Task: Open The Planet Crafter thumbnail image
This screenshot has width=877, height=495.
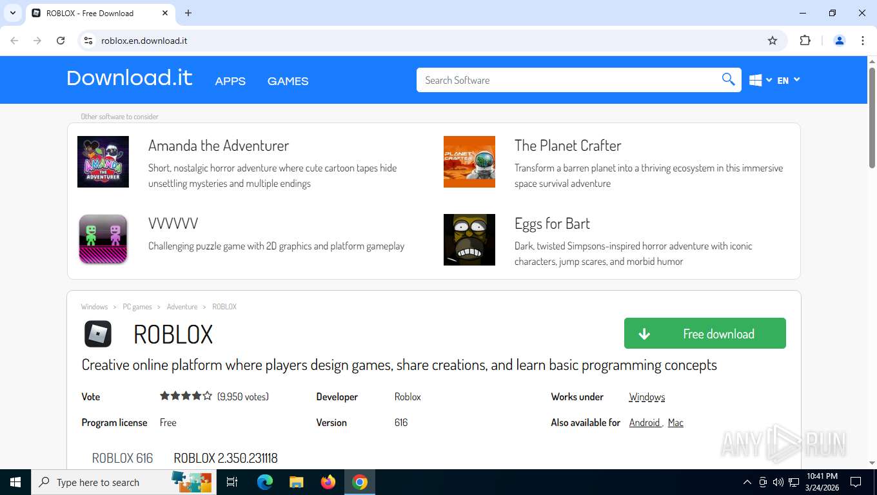Action: click(x=469, y=162)
